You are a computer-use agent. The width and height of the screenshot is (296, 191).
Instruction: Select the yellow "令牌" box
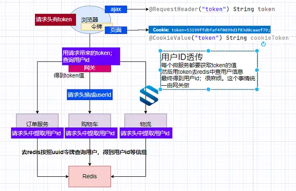pos(97,27)
